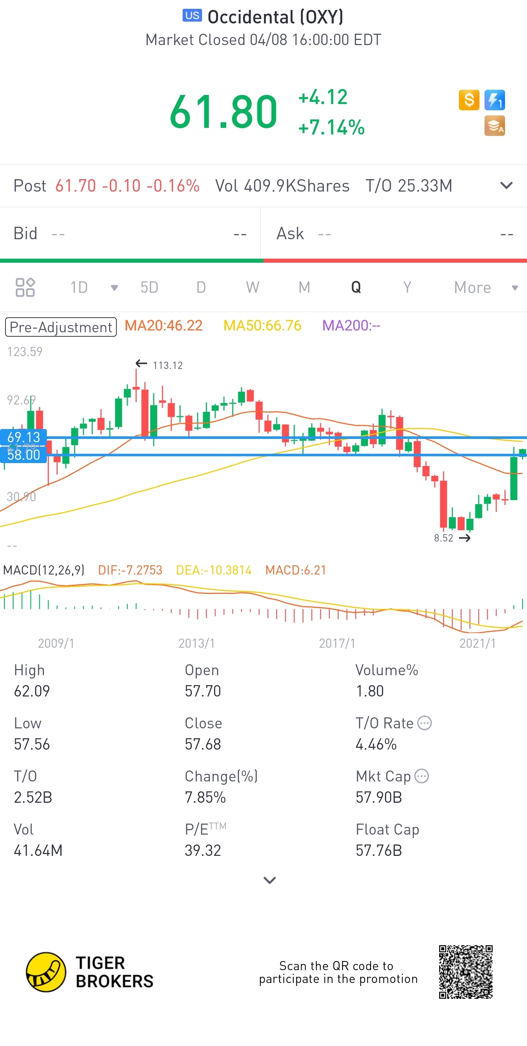Open the 1D interval dropdown arrow

(x=115, y=288)
